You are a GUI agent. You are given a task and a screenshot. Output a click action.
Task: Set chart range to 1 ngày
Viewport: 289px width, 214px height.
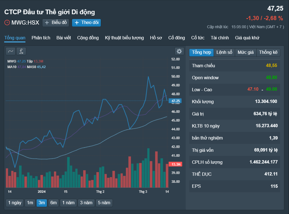click(15, 203)
